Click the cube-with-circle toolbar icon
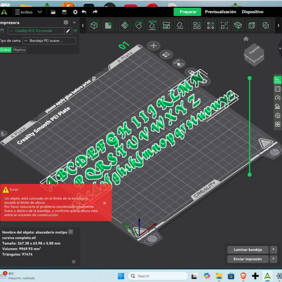The height and width of the screenshot is (282, 282). point(252,25)
